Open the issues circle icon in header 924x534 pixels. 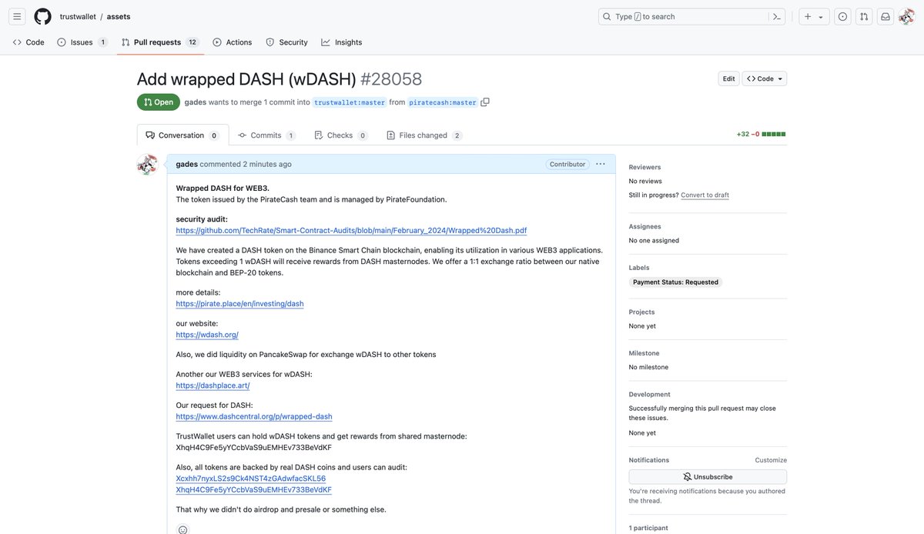click(x=842, y=16)
